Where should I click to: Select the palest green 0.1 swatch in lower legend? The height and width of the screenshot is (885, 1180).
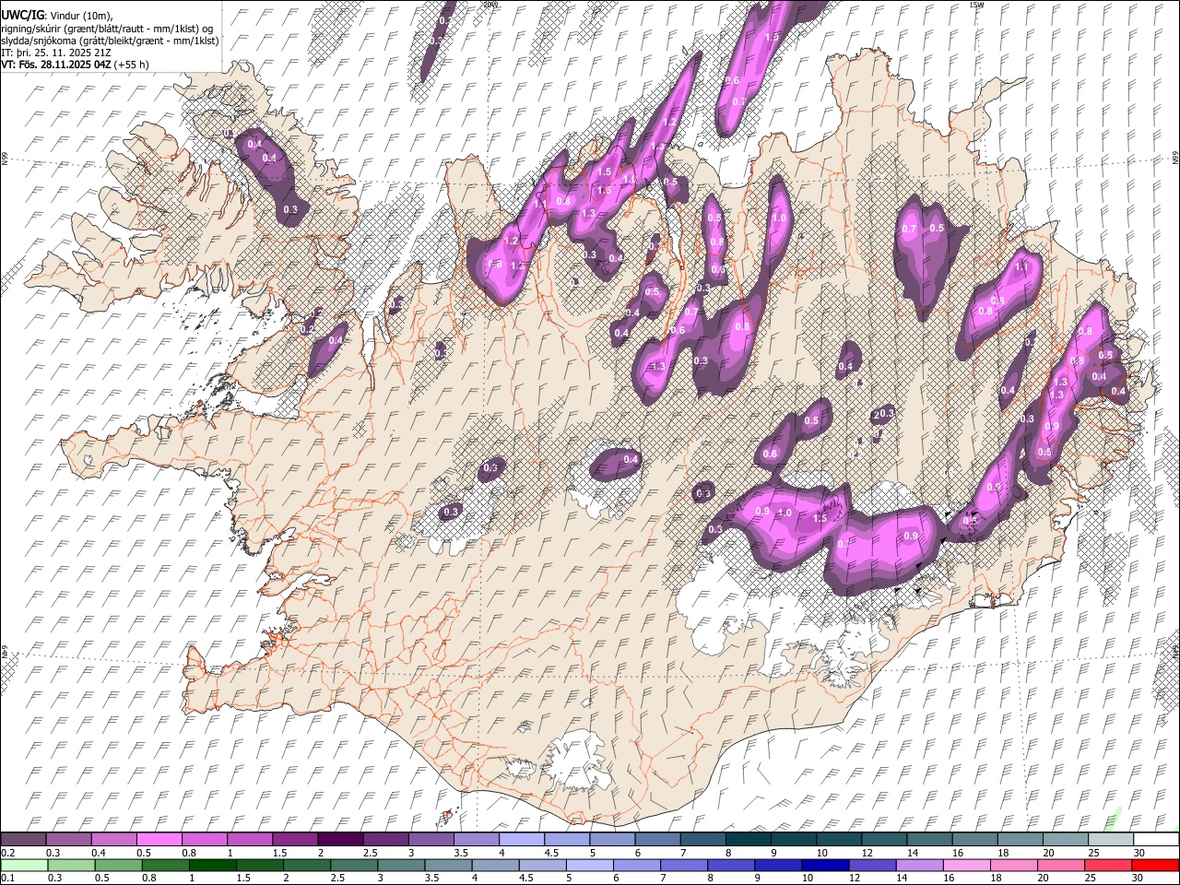pyautogui.click(x=24, y=865)
